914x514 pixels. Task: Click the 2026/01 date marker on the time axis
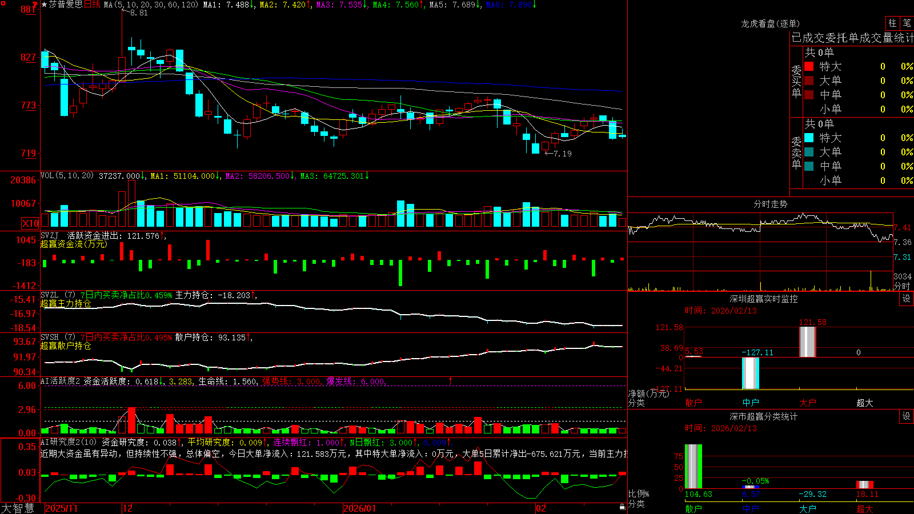[x=360, y=508]
